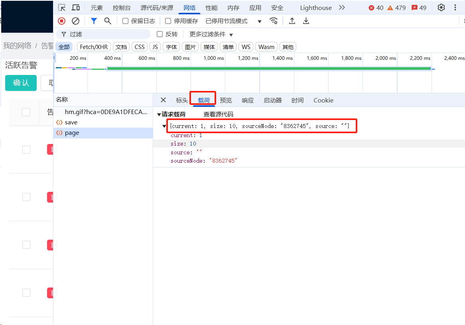Close the request details pane
Image resolution: width=465 pixels, height=325 pixels.
click(163, 100)
